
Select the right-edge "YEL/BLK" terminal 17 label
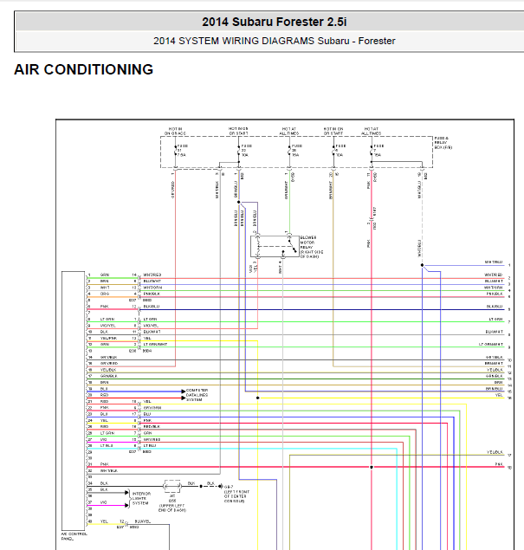coord(495,452)
